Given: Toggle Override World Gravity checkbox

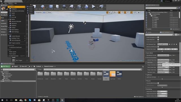Looking at the screenshot, I should tap(158, 83).
